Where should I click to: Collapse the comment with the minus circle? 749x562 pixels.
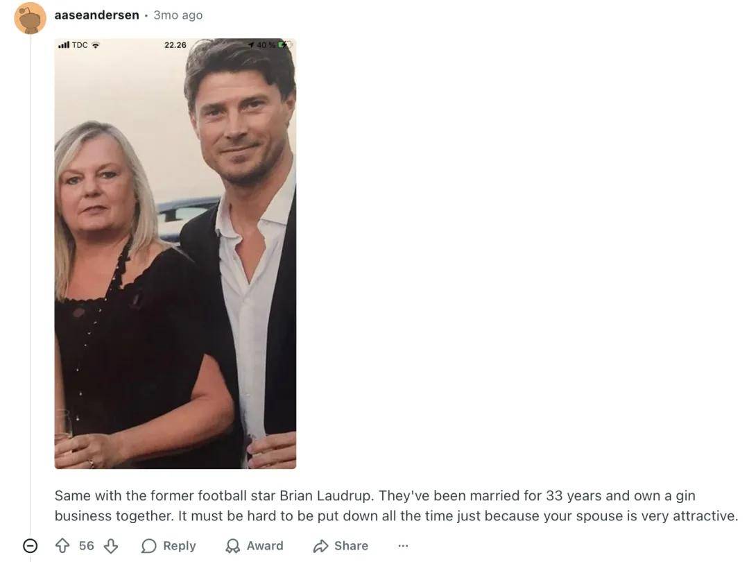(x=30, y=546)
